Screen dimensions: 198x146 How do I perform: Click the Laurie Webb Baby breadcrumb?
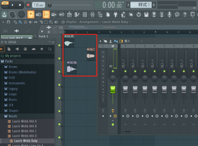115,22
